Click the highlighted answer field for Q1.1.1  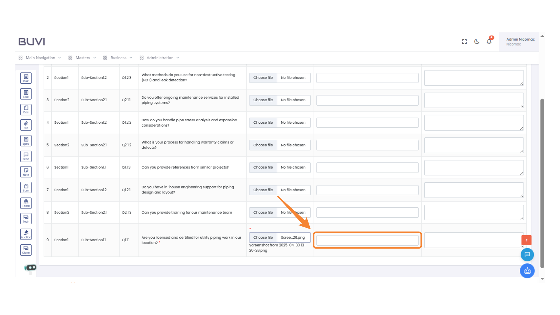tap(367, 240)
